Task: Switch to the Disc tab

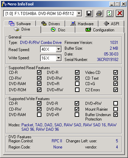Action: [x=58, y=30]
